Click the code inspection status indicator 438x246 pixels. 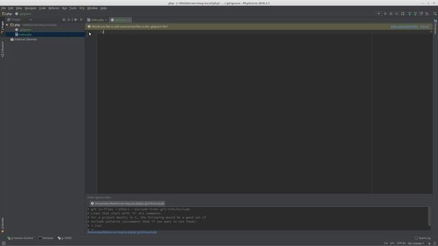click(x=430, y=32)
